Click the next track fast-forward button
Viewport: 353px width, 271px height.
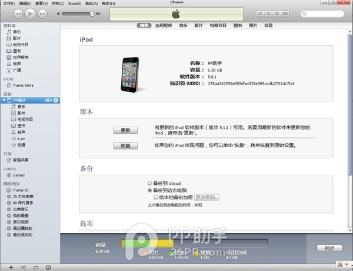click(42, 14)
